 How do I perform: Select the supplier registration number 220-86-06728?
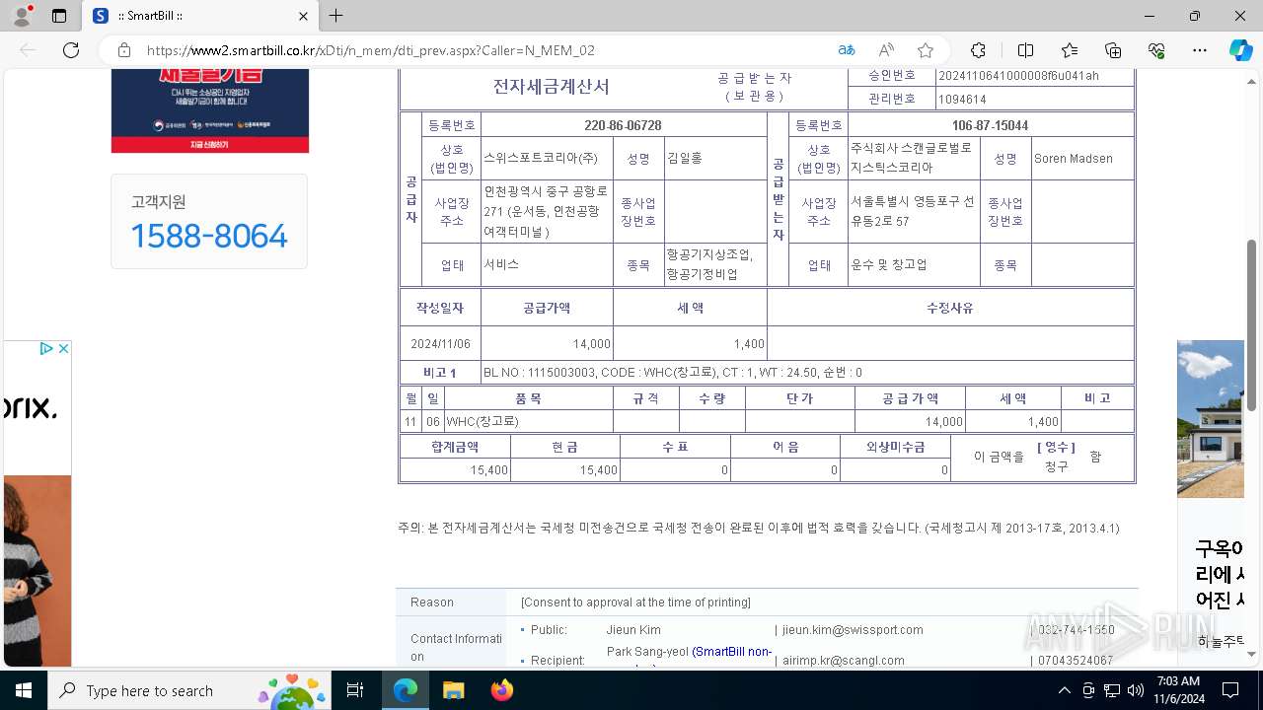pos(623,125)
